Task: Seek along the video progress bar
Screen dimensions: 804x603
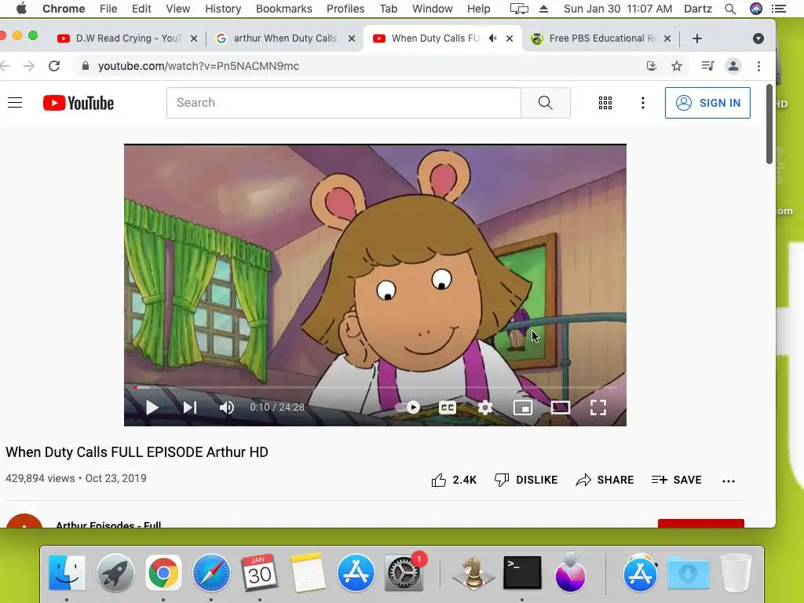Action: coord(375,388)
